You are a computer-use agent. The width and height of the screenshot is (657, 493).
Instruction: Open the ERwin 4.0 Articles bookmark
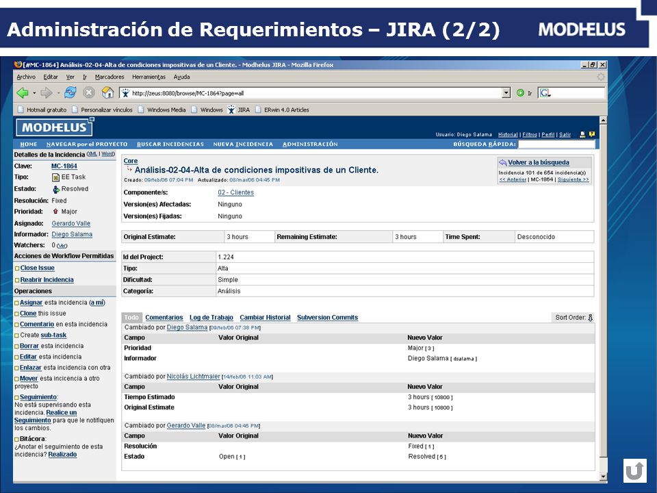[281, 110]
